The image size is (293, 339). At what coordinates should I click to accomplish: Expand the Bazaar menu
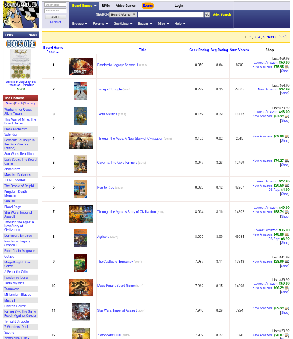point(145,24)
